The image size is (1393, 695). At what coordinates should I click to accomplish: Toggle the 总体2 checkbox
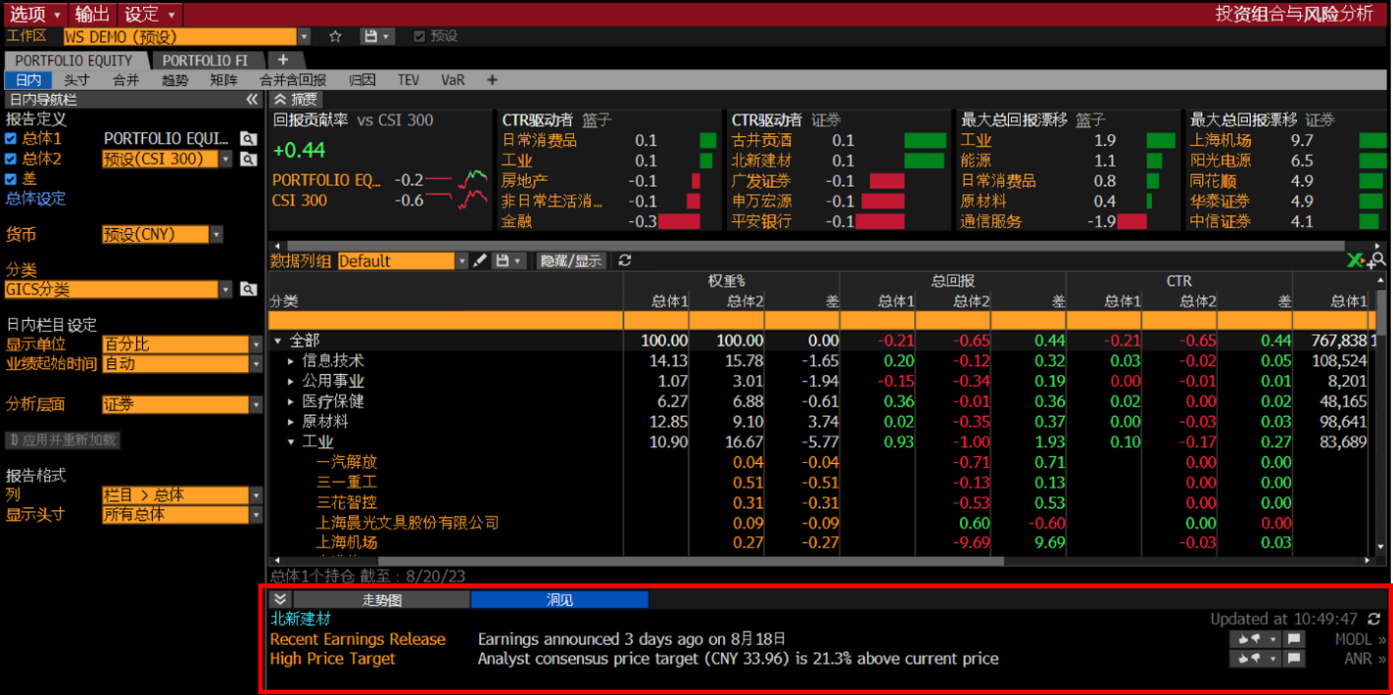pos(11,159)
